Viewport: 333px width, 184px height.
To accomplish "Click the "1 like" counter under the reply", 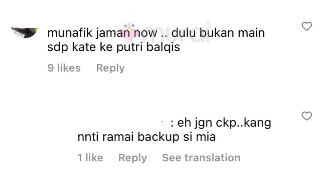I will click(x=90, y=158).
